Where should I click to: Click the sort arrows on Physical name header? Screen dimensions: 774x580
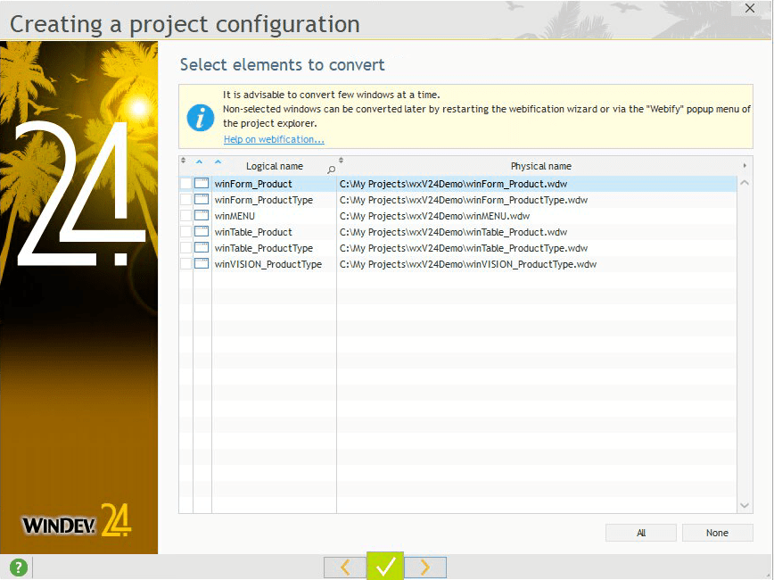pyautogui.click(x=342, y=162)
